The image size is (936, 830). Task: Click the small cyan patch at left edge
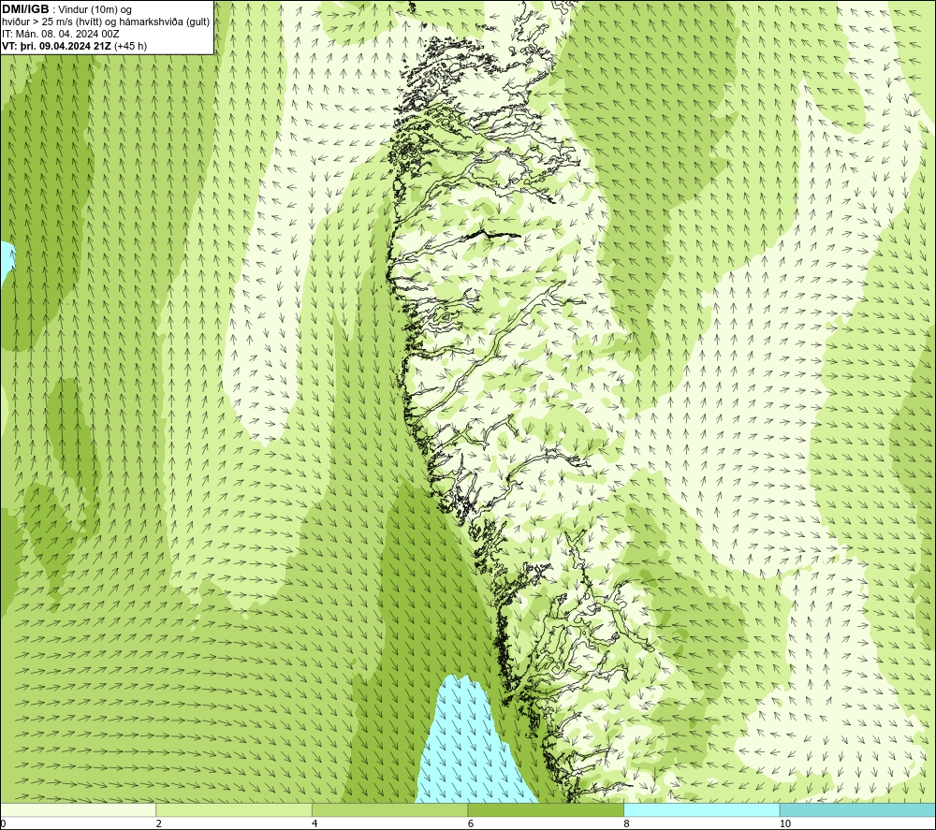point(6,263)
